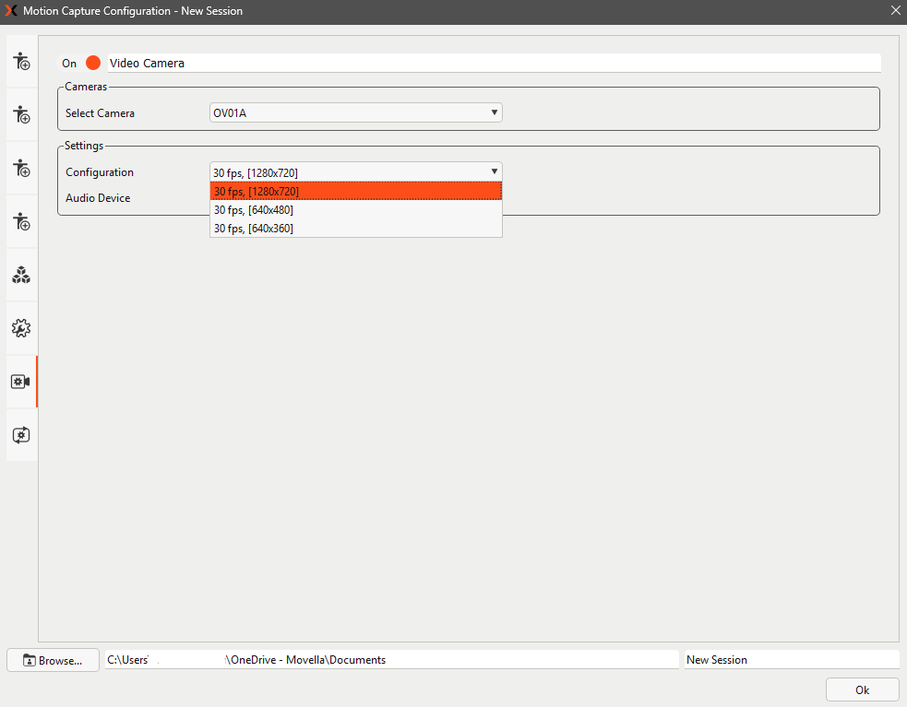Image resolution: width=907 pixels, height=707 pixels.
Task: Open the first motion capture system tab in sidebar
Action: click(x=22, y=61)
